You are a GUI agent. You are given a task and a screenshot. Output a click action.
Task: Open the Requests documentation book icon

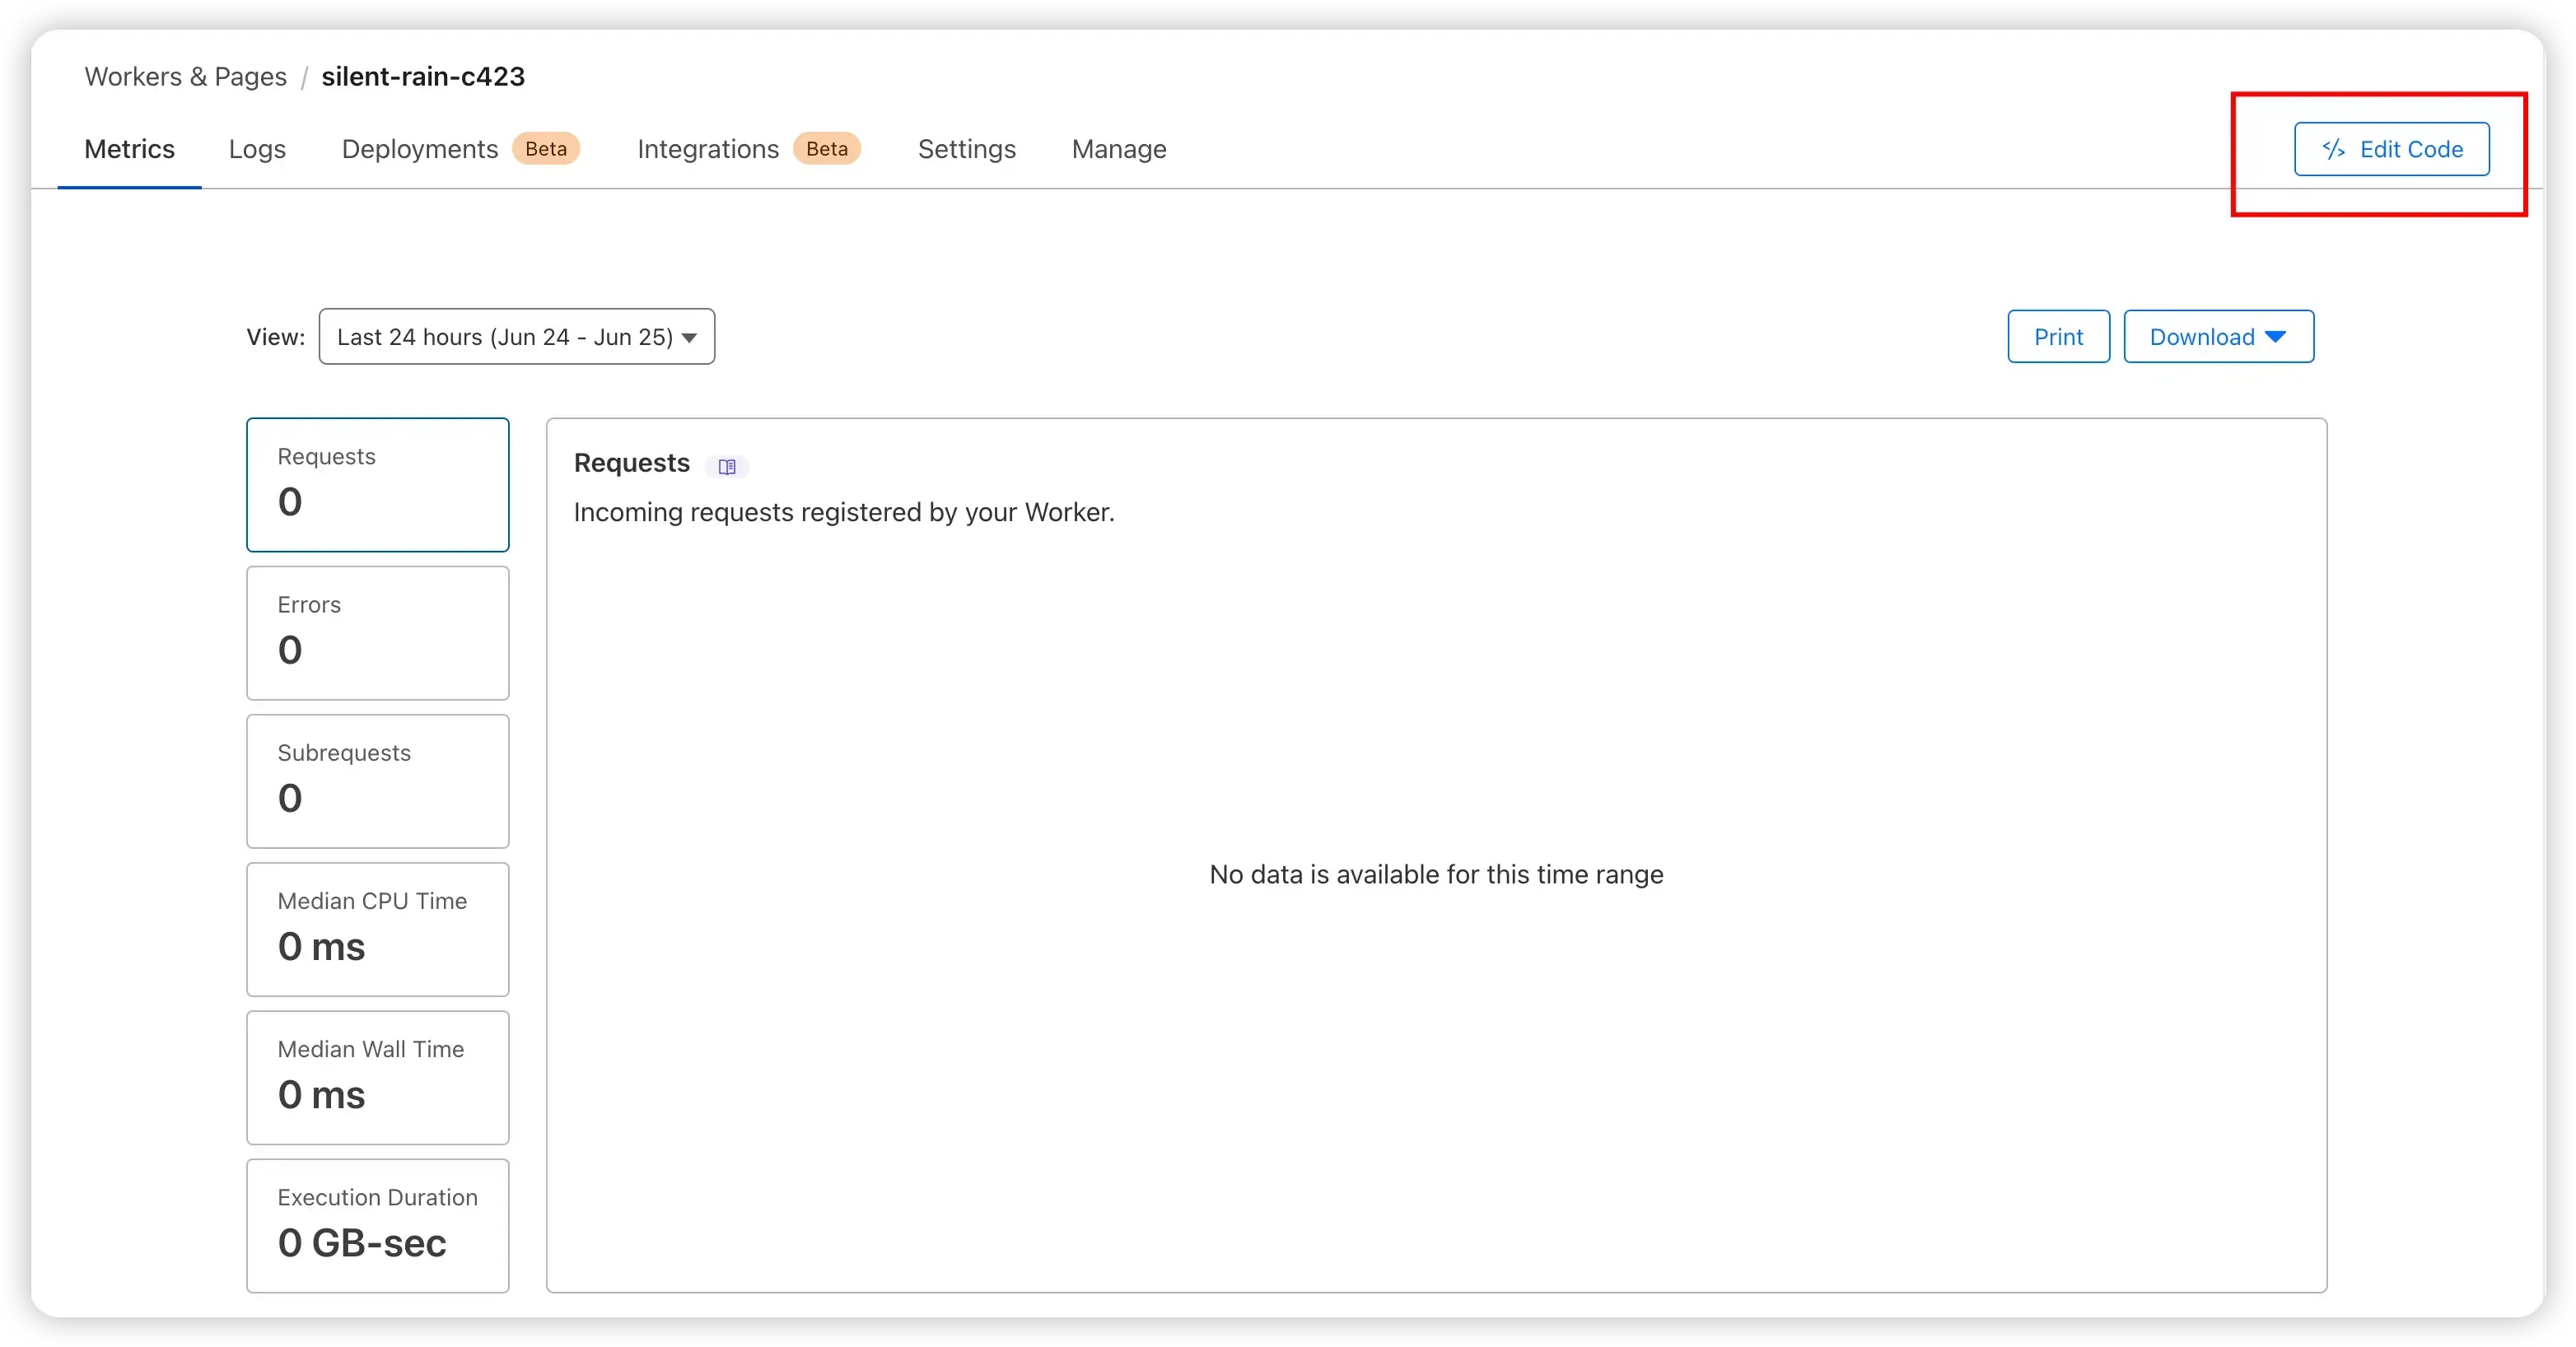pyautogui.click(x=727, y=466)
